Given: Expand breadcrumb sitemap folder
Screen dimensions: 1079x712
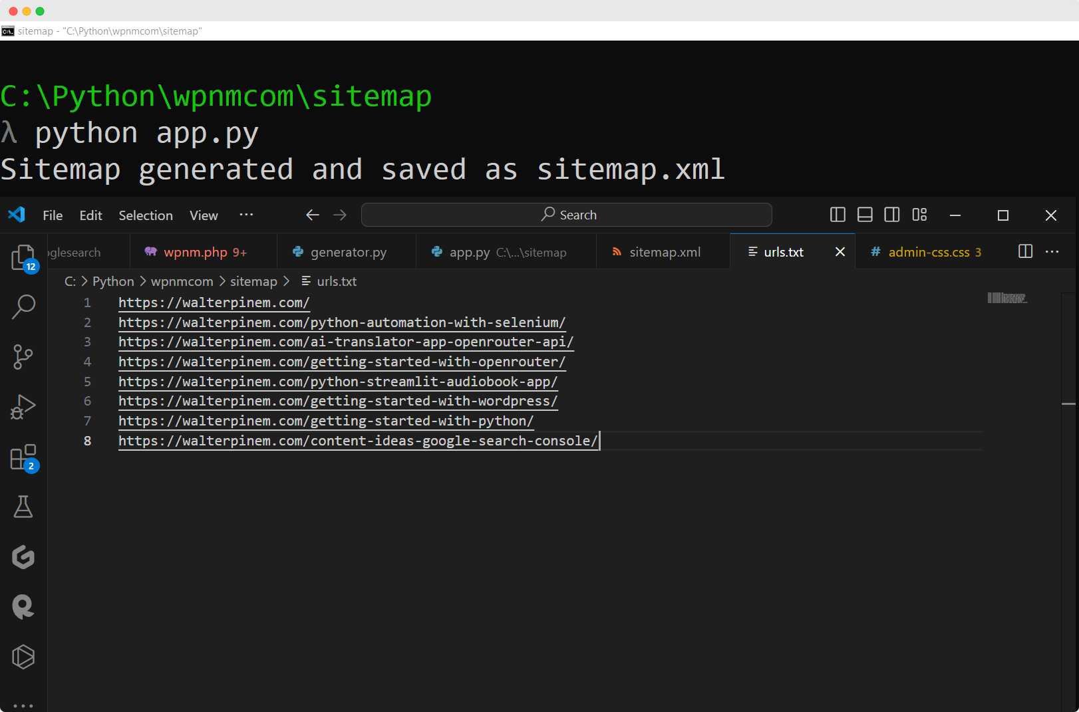Looking at the screenshot, I should tap(253, 281).
